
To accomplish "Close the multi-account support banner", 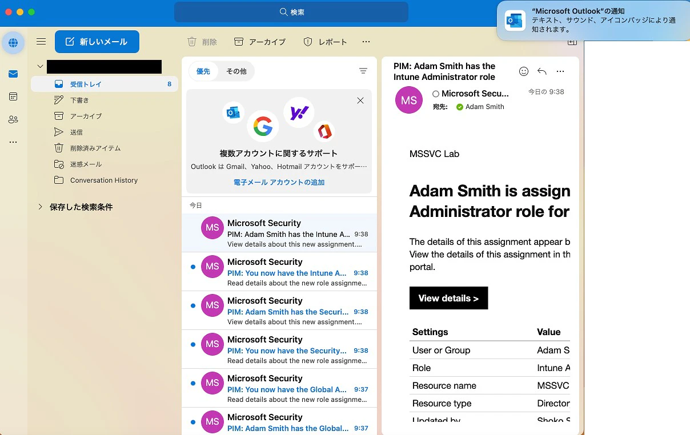I will (x=360, y=100).
